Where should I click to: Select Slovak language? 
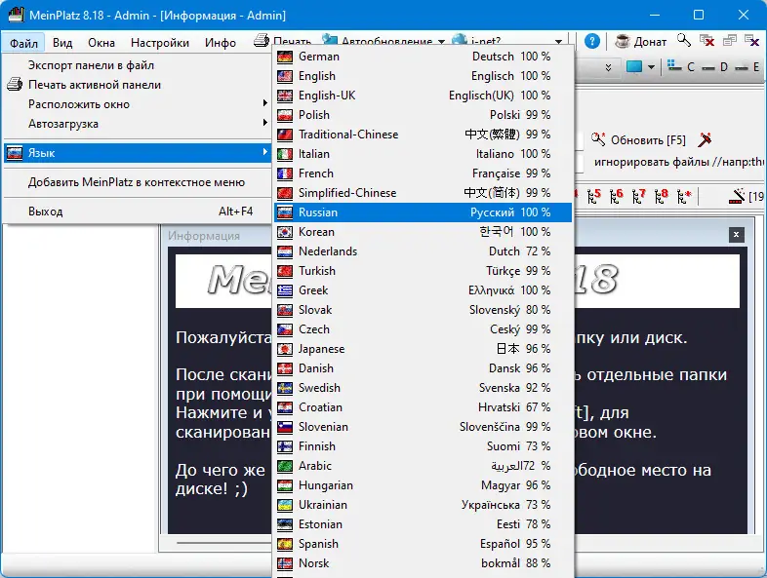(423, 310)
